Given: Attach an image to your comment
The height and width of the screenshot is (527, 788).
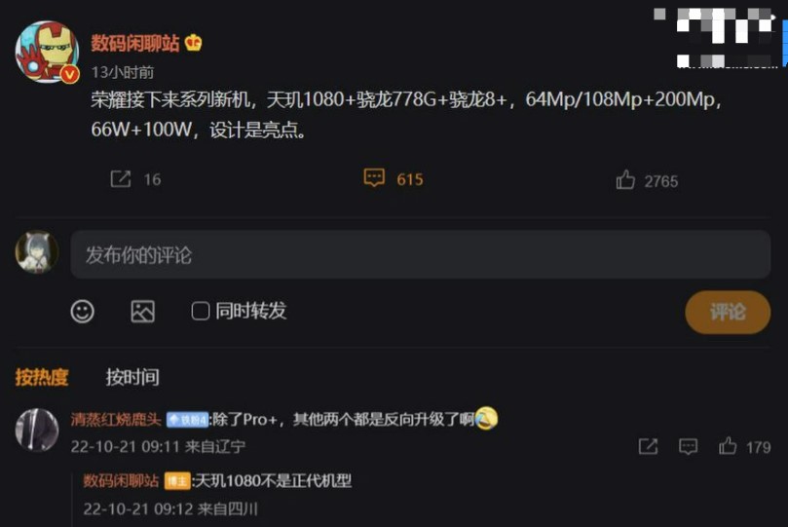Looking at the screenshot, I should [143, 312].
